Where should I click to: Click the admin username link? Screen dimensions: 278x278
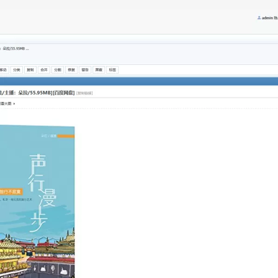267,18
